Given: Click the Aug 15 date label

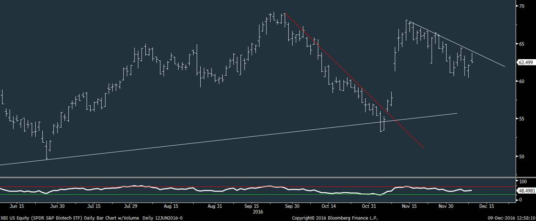Looking at the screenshot, I should click(171, 206).
